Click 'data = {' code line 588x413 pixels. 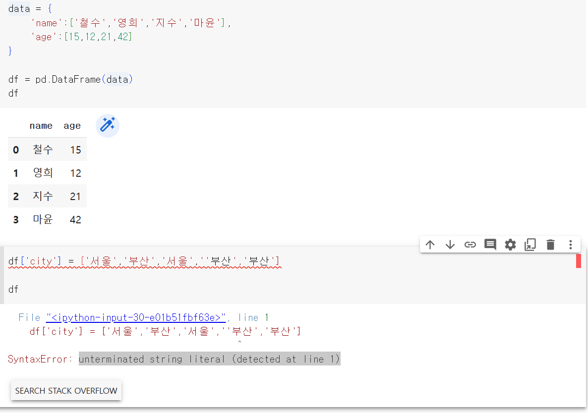point(30,8)
